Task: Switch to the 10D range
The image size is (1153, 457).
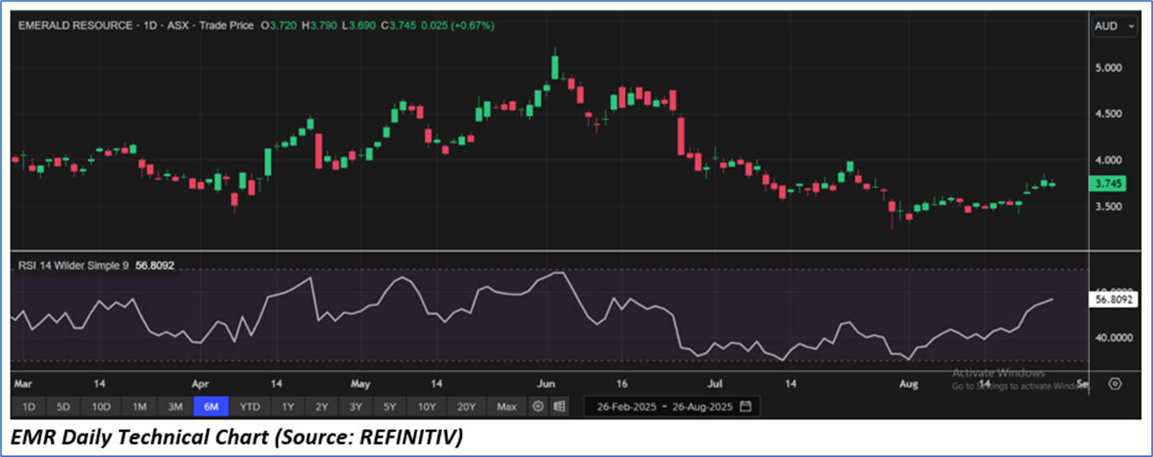Action: point(100,407)
